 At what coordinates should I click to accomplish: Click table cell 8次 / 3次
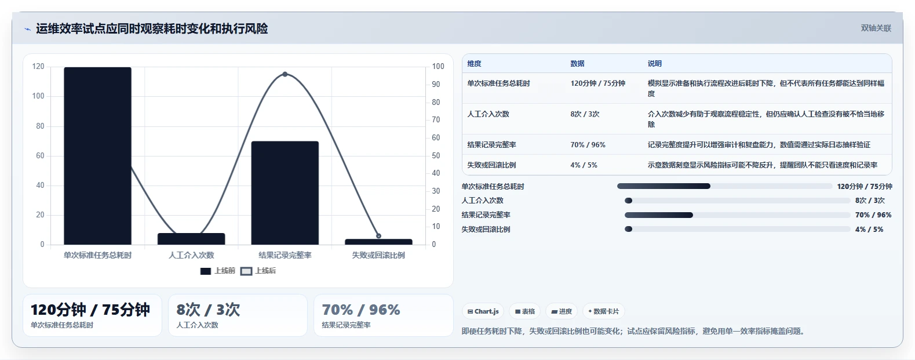tap(585, 114)
